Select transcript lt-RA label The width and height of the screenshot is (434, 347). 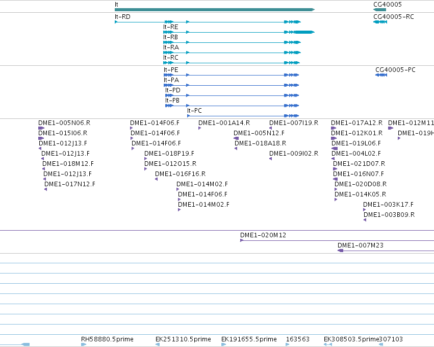tap(171, 47)
